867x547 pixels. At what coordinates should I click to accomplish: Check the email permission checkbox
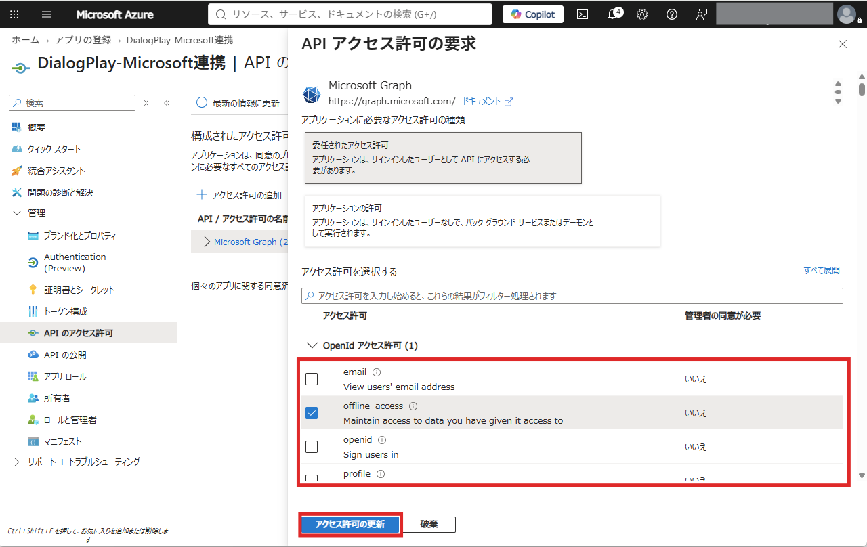(312, 379)
